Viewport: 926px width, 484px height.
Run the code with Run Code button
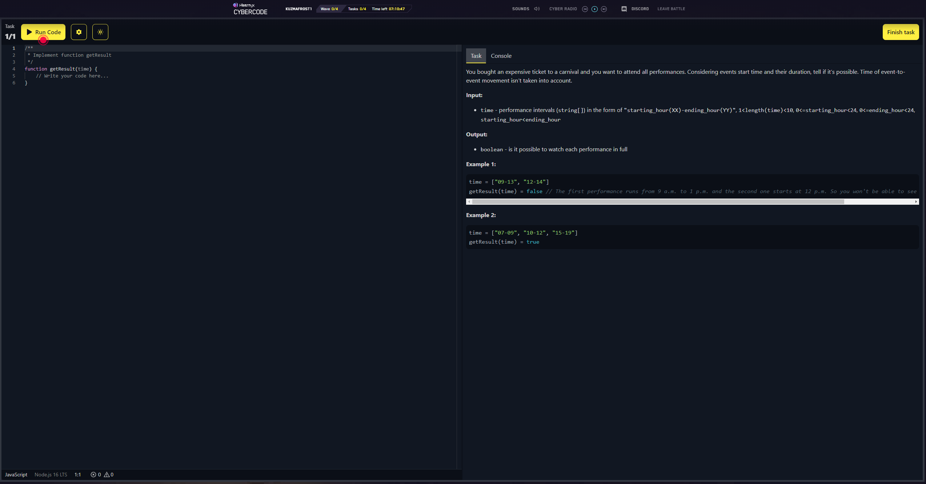[x=43, y=32]
